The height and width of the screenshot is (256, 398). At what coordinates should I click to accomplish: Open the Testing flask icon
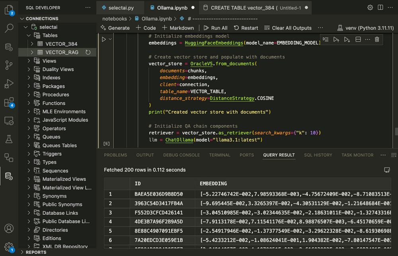pos(9,139)
